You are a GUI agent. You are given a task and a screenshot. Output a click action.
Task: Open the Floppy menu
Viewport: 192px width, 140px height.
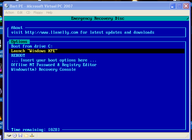[x=38, y=12]
